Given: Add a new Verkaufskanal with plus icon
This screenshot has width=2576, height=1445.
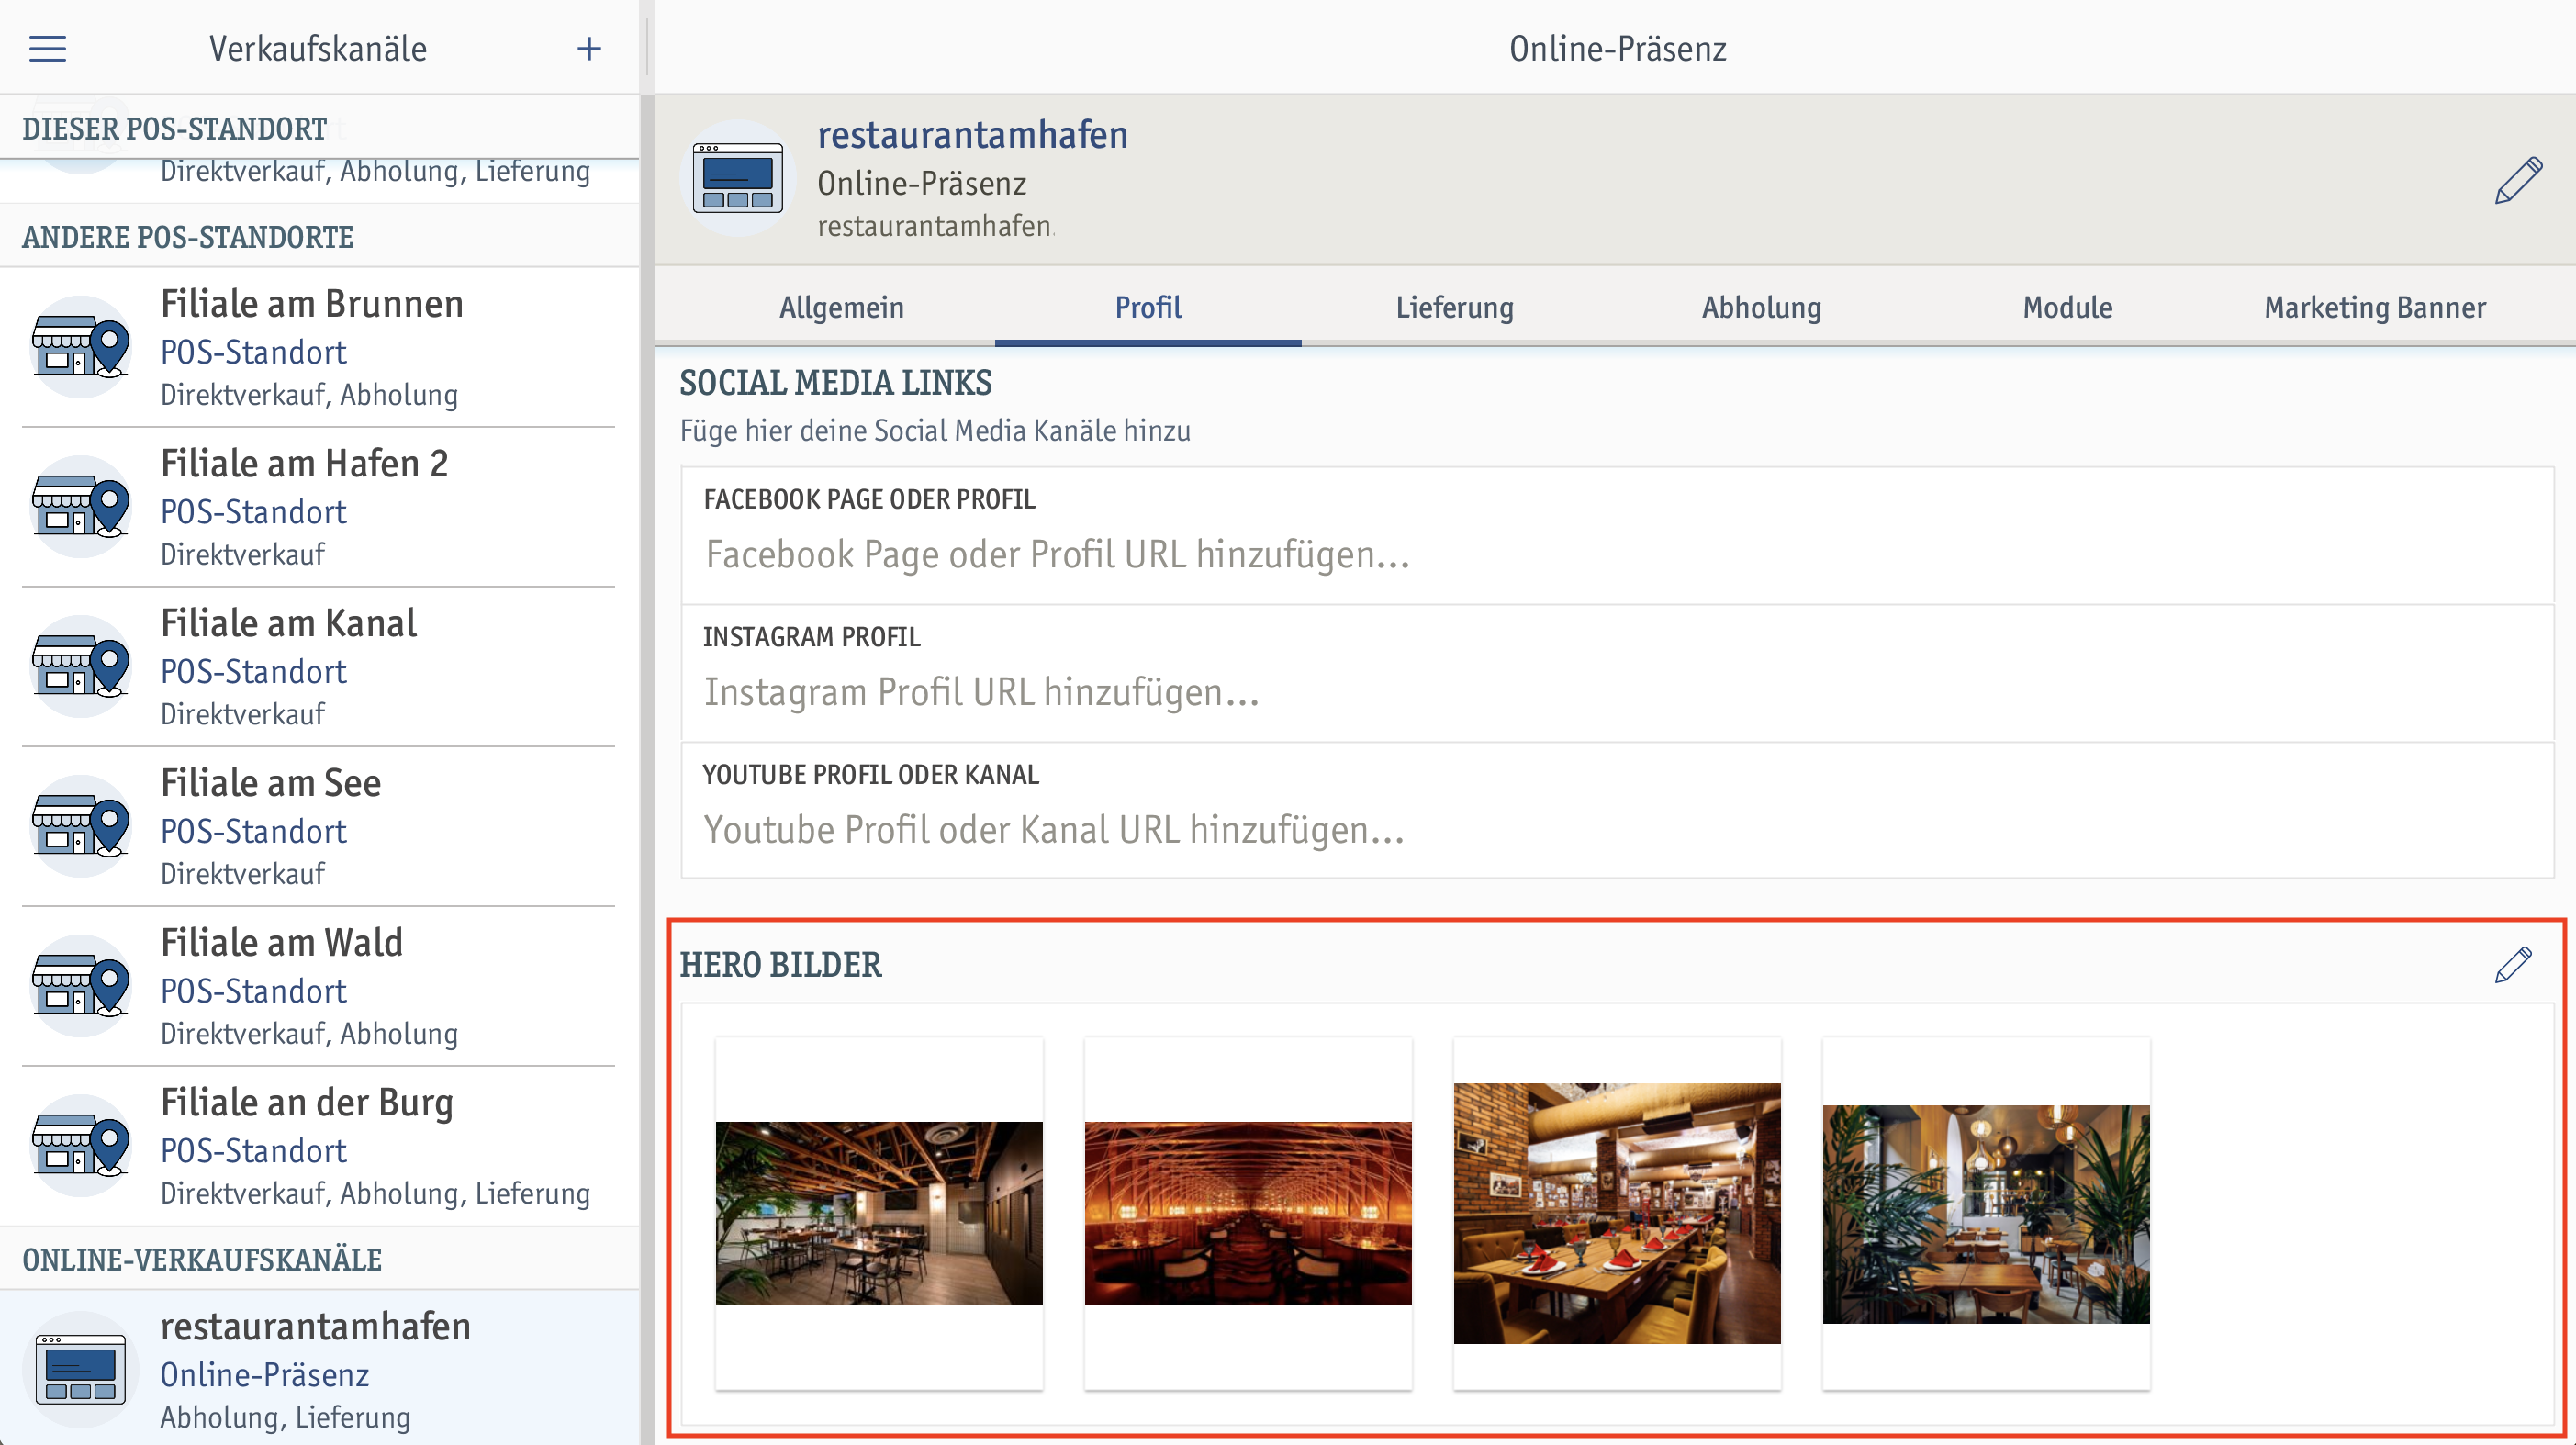Looking at the screenshot, I should [589, 48].
